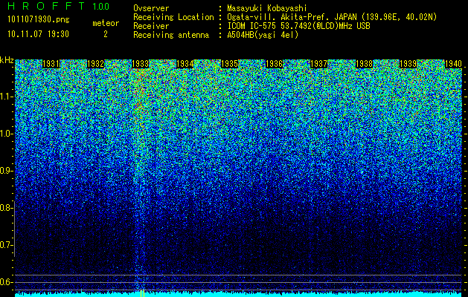This screenshot has width=468, height=297.
Task: Click the 1940 time marker
Action: (453, 64)
